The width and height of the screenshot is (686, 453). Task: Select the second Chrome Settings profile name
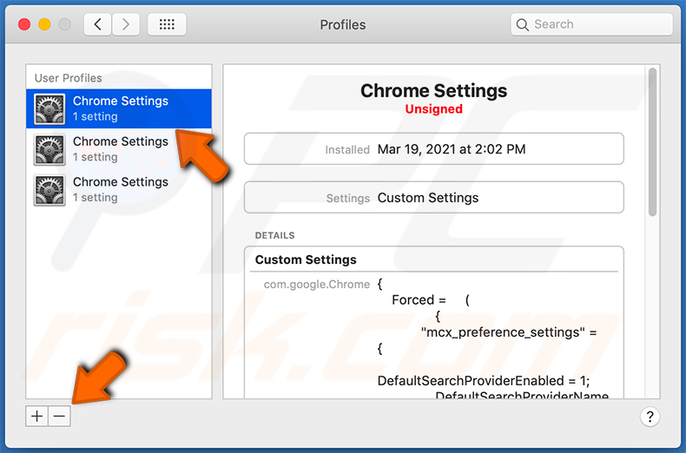(x=121, y=141)
